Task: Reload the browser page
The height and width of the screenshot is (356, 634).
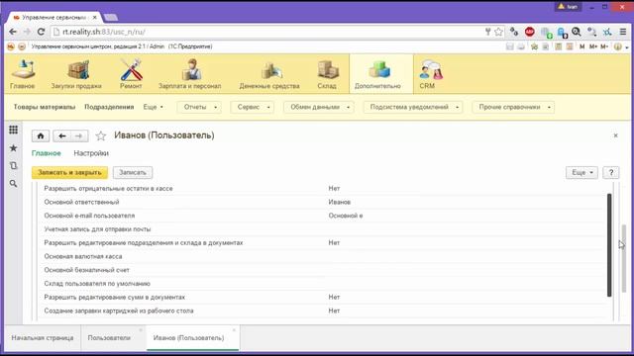Action: point(41,32)
